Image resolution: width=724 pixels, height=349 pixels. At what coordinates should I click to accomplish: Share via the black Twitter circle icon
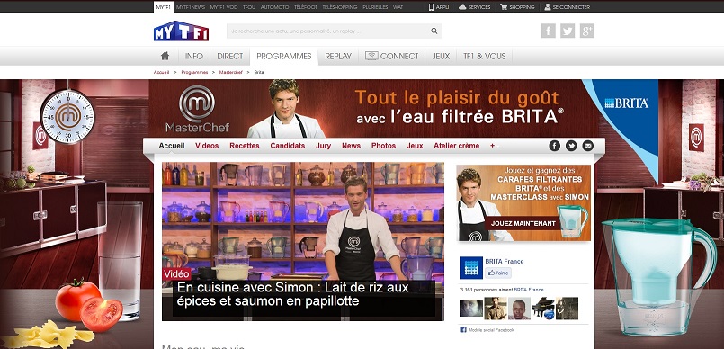(x=571, y=146)
